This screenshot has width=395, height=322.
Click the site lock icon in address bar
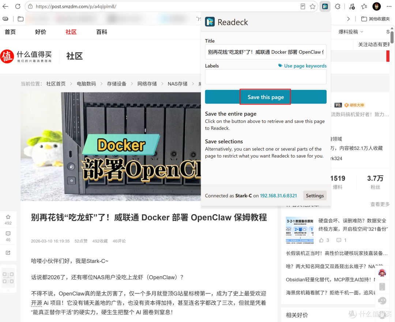[30, 7]
